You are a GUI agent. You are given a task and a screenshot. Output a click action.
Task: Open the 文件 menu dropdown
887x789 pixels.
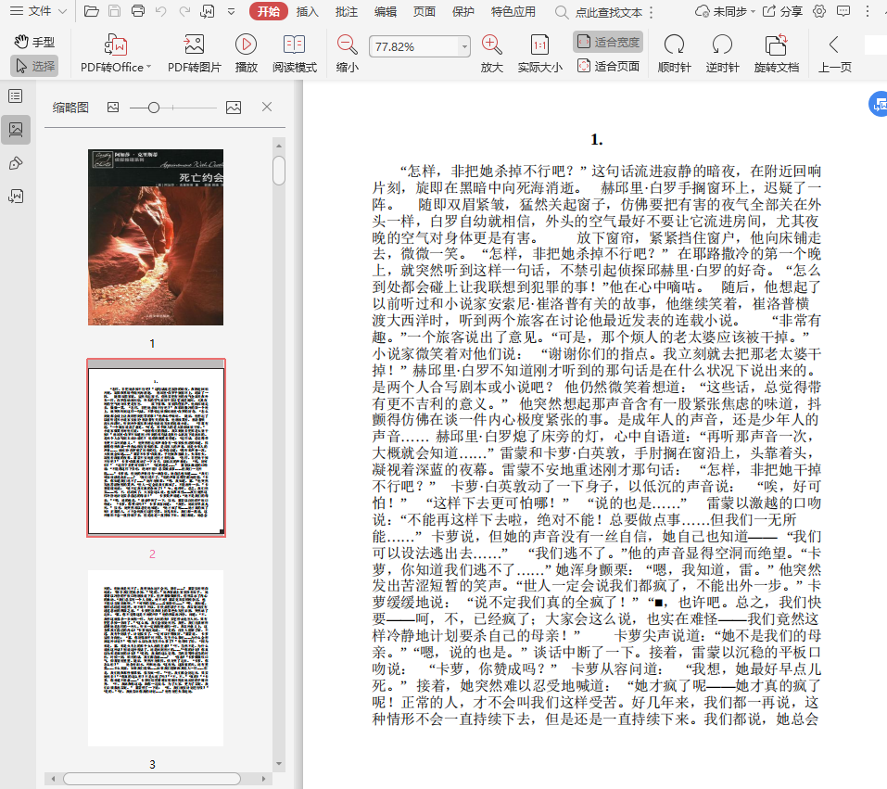coord(41,11)
